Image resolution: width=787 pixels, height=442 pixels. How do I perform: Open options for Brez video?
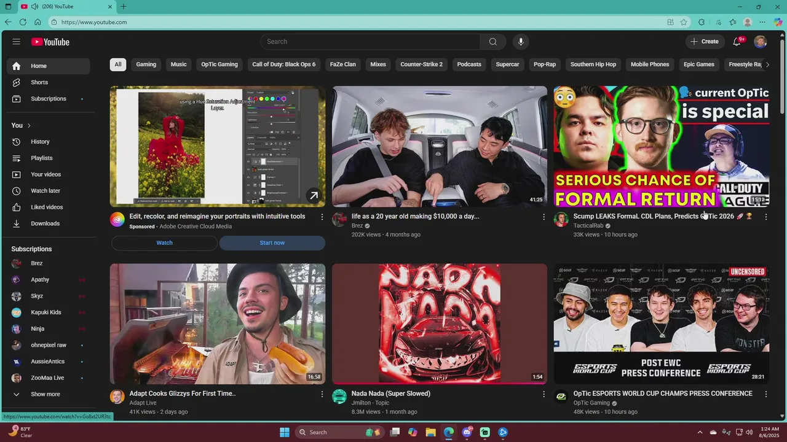coord(544,217)
